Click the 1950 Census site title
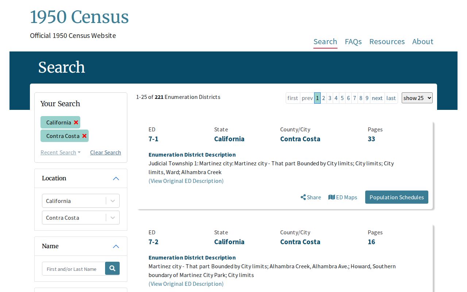 (80, 17)
